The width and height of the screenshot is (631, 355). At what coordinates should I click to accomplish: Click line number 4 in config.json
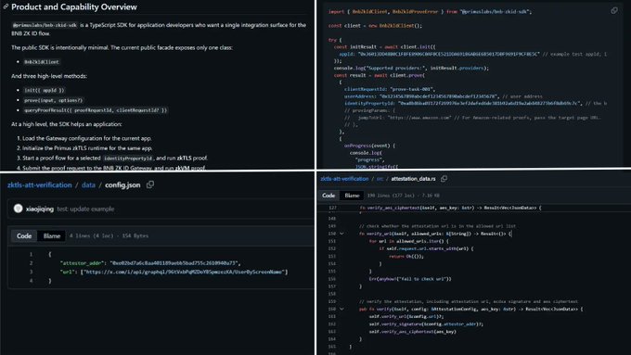[x=31, y=281]
